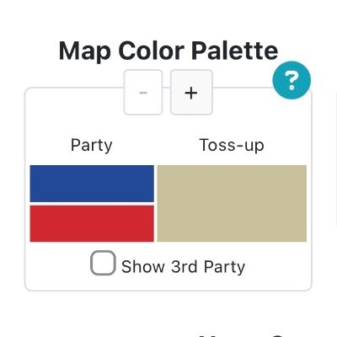337x337 pixels.
Task: Decrease palette shades using the - stepper
Action: coord(143,93)
